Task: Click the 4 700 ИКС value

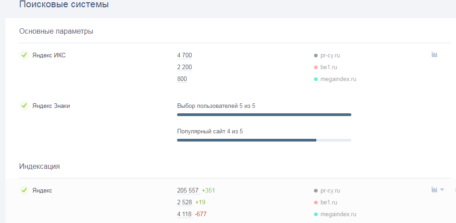Action: click(x=184, y=56)
